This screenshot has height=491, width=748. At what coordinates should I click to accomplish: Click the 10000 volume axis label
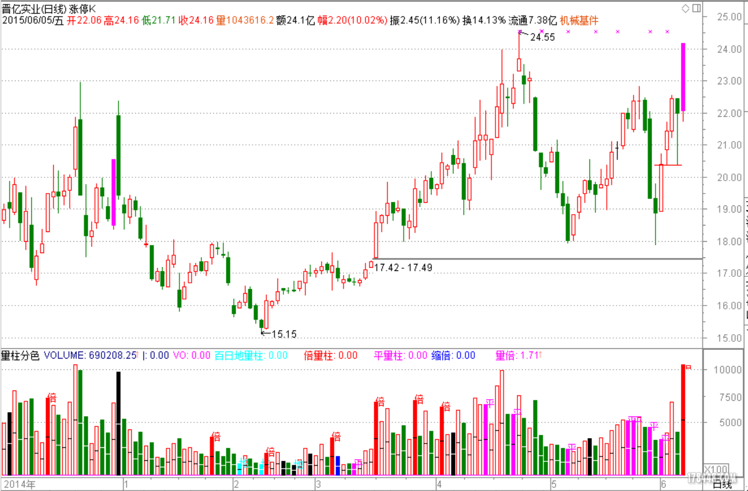pyautogui.click(x=727, y=370)
